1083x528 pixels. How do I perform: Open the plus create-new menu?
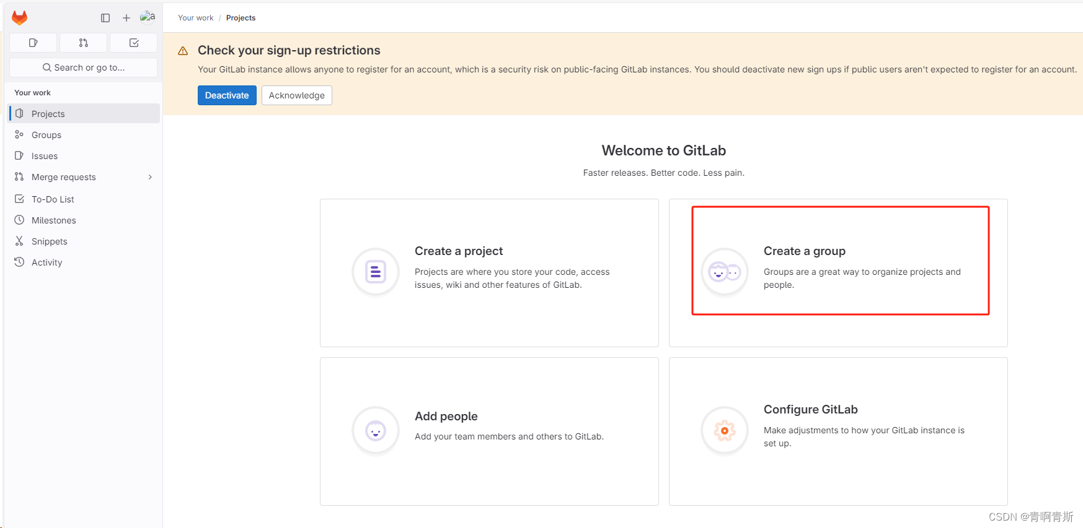click(126, 18)
